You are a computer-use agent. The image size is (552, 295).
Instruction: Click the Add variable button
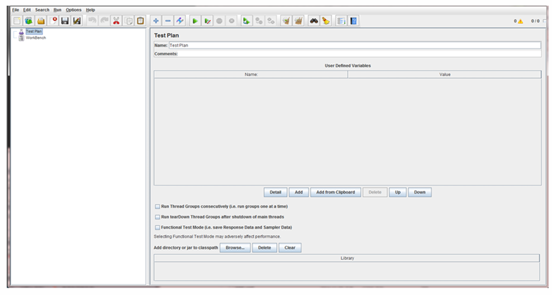tap(298, 192)
